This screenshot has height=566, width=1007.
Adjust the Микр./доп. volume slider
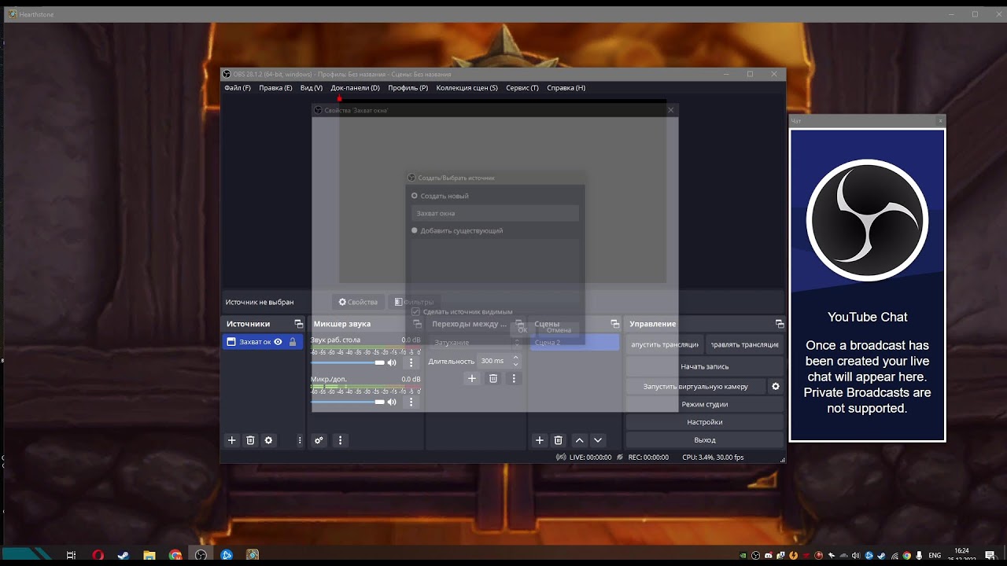[x=348, y=402]
